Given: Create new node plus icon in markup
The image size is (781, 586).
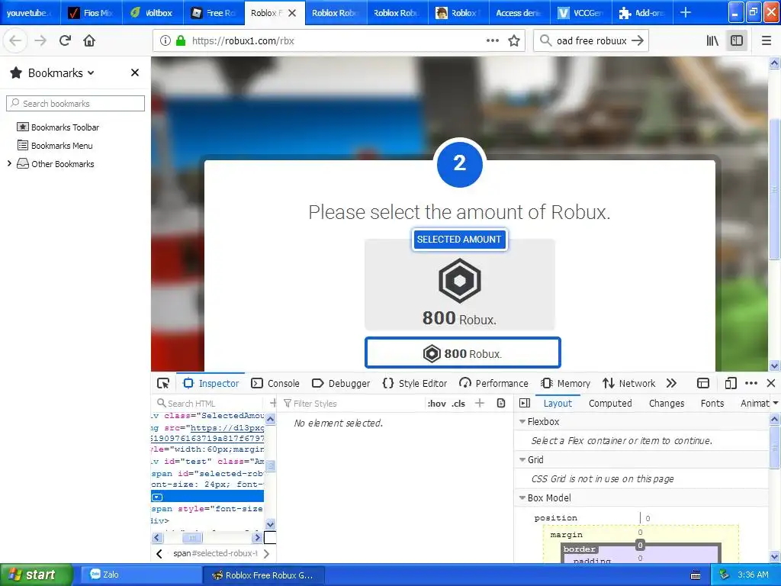Looking at the screenshot, I should 273,403.
